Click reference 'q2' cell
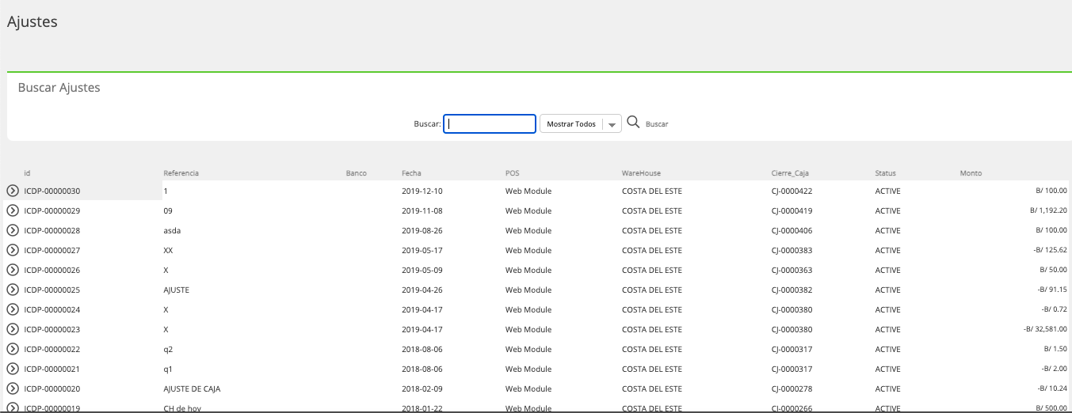Image resolution: width=1072 pixels, height=413 pixels. (x=167, y=349)
